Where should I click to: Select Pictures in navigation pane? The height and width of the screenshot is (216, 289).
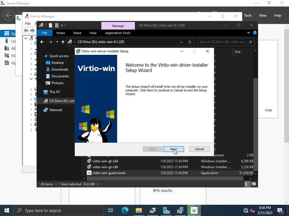pyautogui.click(x=58, y=83)
